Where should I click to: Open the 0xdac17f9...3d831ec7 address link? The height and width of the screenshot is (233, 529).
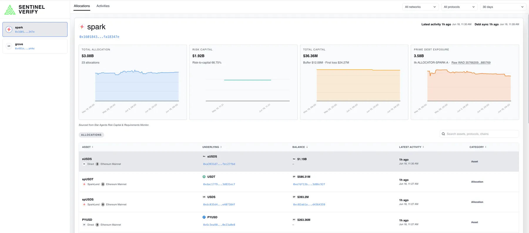coord(219,184)
